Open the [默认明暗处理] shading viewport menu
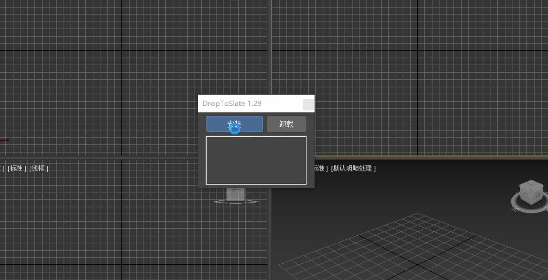The width and height of the screenshot is (548, 280). pos(353,168)
